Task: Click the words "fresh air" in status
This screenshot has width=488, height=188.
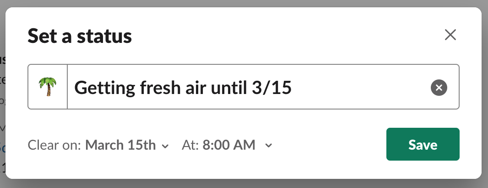Action: pyautogui.click(x=173, y=88)
